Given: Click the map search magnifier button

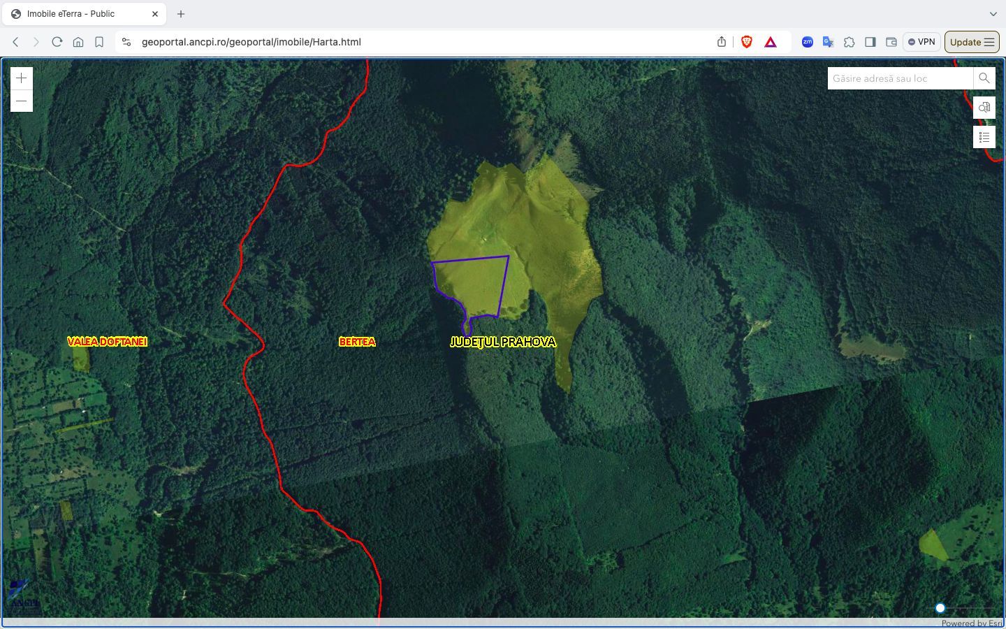Looking at the screenshot, I should (x=984, y=78).
